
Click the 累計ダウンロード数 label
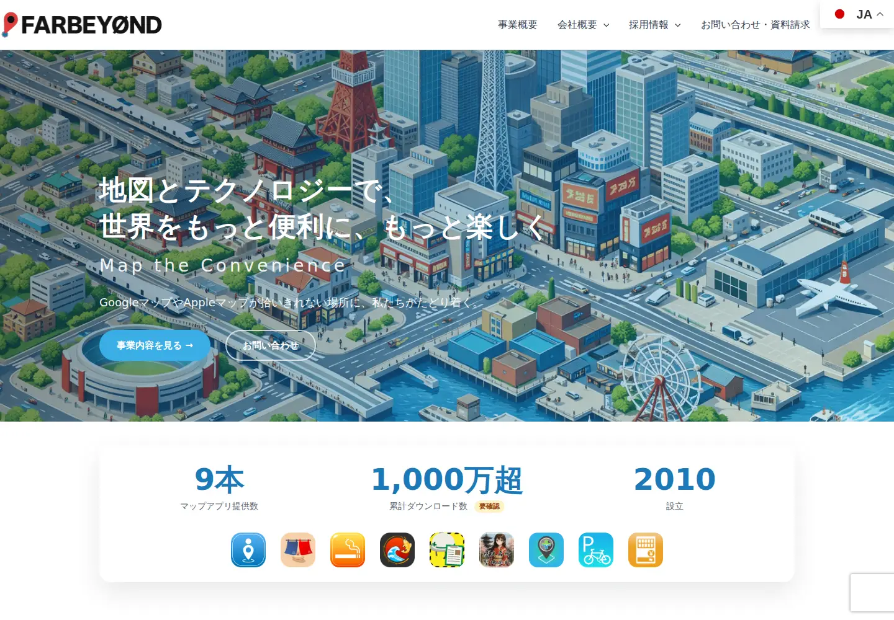pos(428,506)
